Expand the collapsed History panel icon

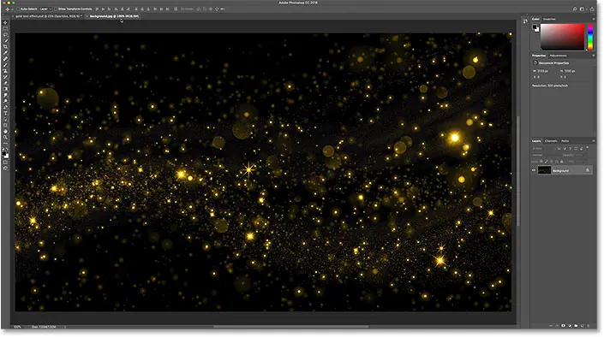[x=525, y=21]
